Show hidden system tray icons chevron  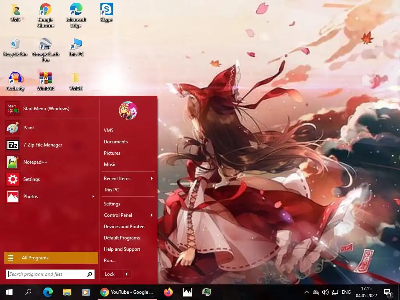tap(307, 292)
